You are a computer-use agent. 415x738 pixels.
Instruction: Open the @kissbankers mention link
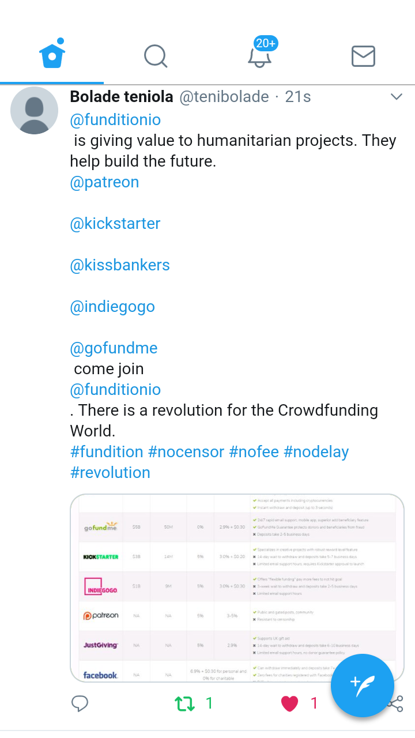[120, 265]
